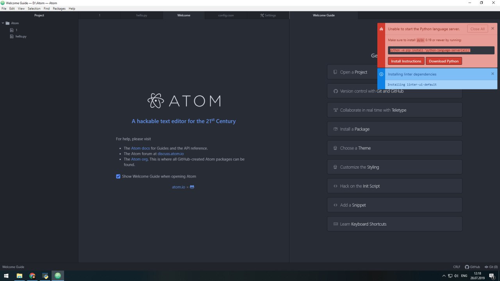Click the info icon on linter notification

[381, 74]
